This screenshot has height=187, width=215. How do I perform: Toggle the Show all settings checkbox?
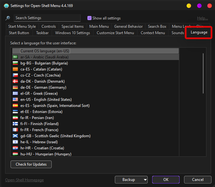tap(90, 18)
